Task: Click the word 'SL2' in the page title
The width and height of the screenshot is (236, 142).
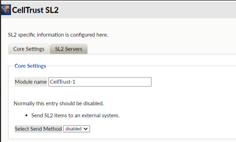Action: 52,10
